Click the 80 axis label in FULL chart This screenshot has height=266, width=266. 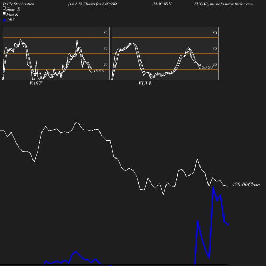tap(215, 33)
